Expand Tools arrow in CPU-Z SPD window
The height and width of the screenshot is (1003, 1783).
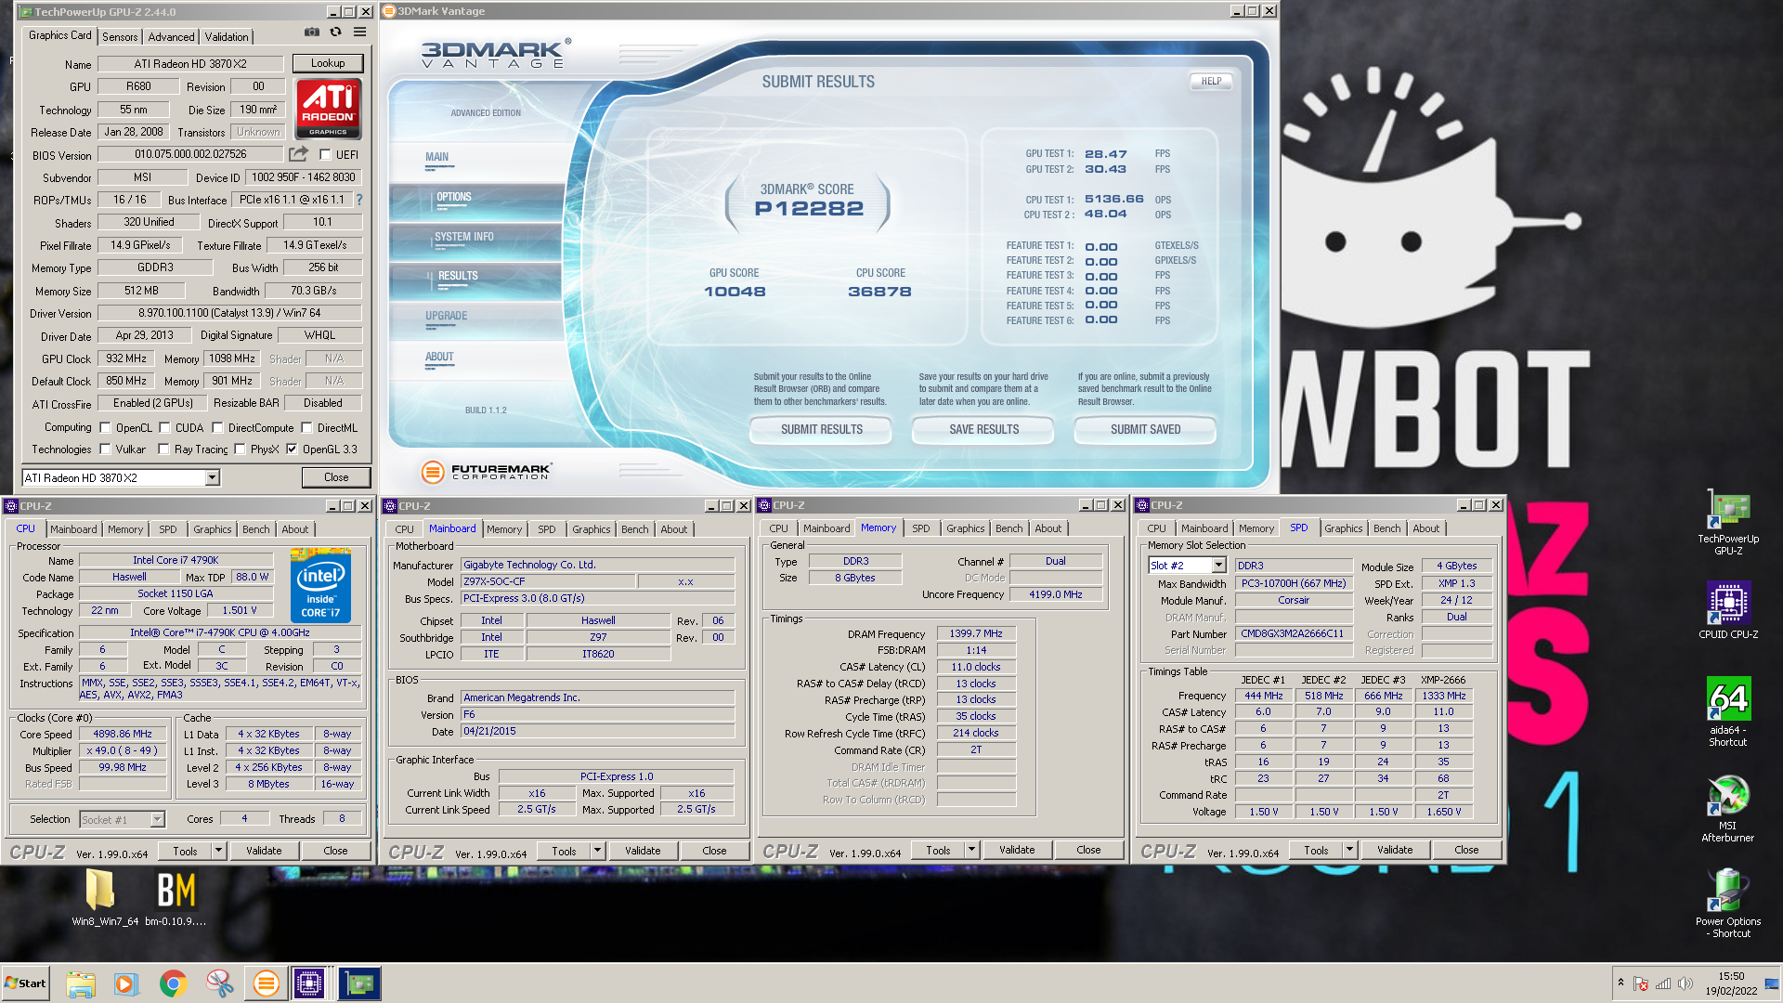coord(1350,850)
